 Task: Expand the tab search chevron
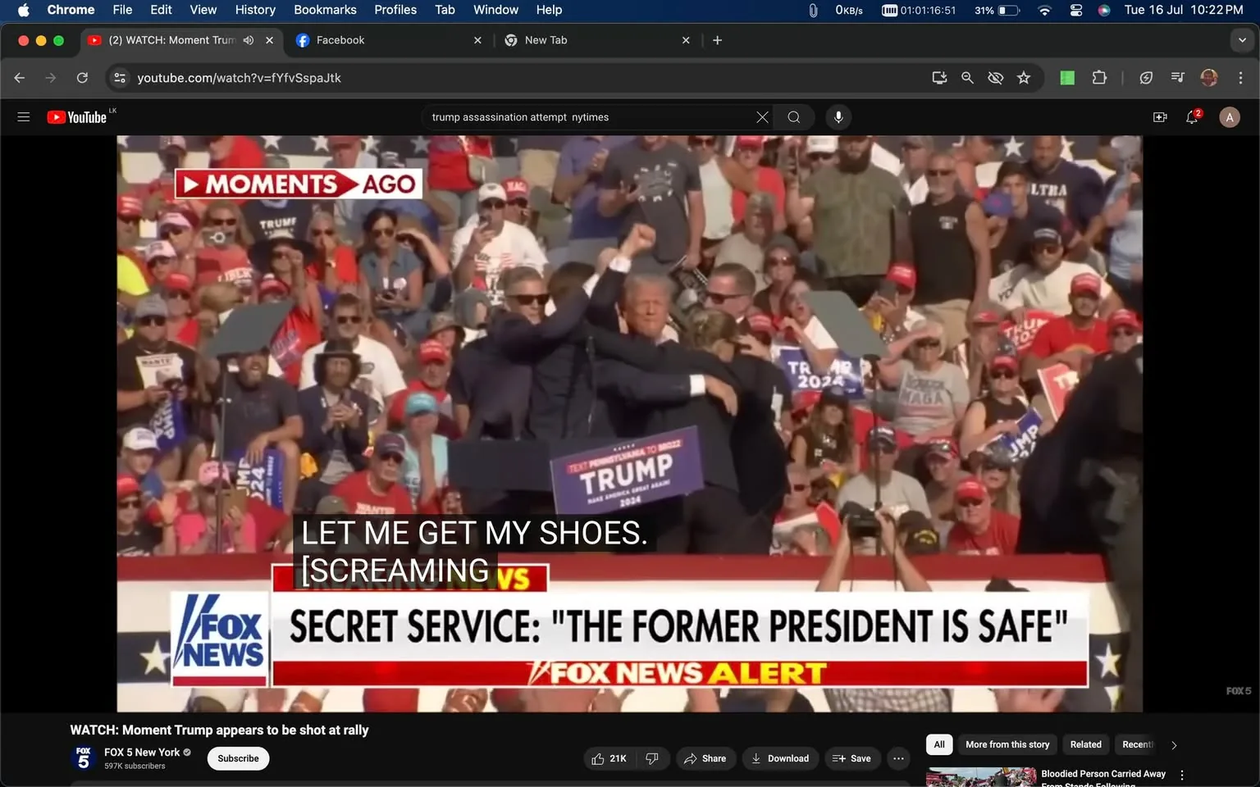coord(1241,39)
